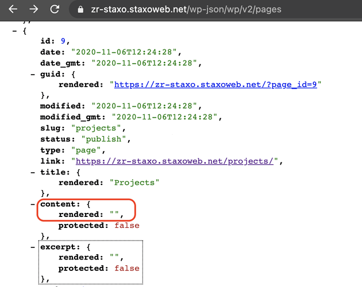362x287 pixels.
Task: Click the slug value "projects"
Action: pos(94,128)
